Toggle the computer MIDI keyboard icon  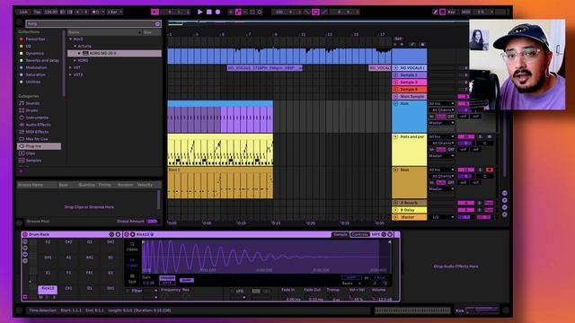coord(443,12)
